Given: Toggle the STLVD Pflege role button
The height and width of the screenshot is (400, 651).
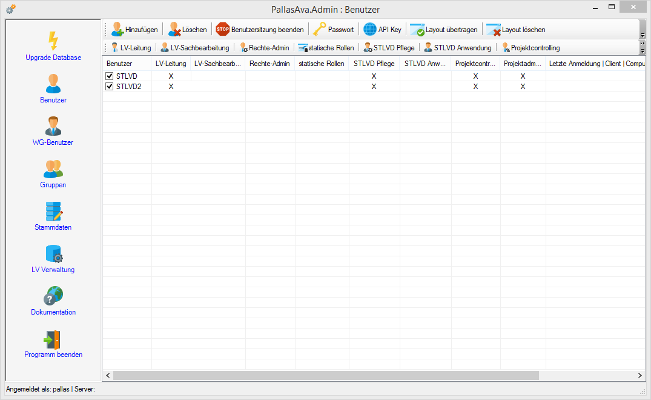Looking at the screenshot, I should (389, 48).
